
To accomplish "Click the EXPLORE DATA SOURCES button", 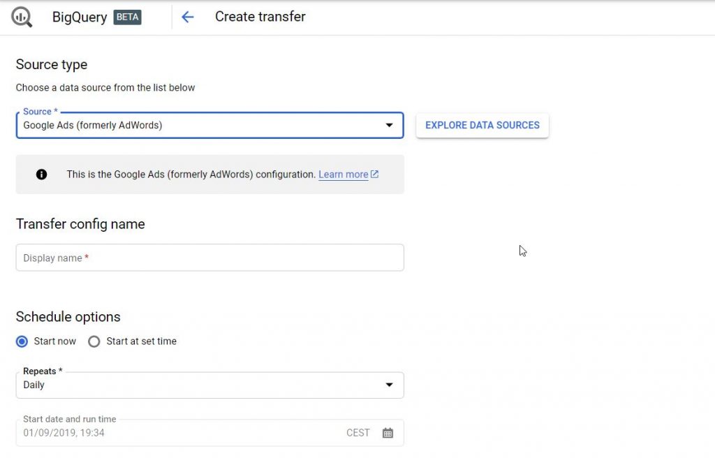I will pos(482,126).
